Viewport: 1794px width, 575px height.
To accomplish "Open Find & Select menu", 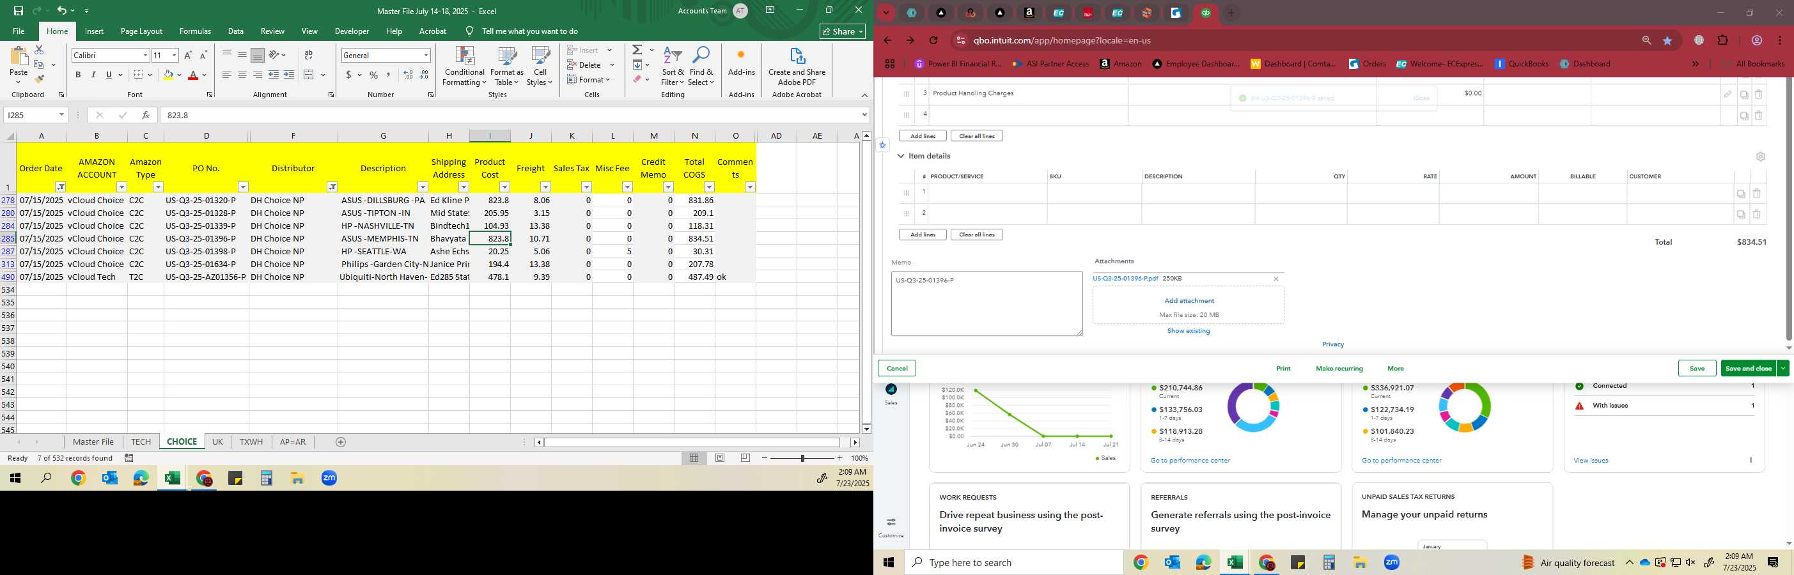I will pos(701,67).
